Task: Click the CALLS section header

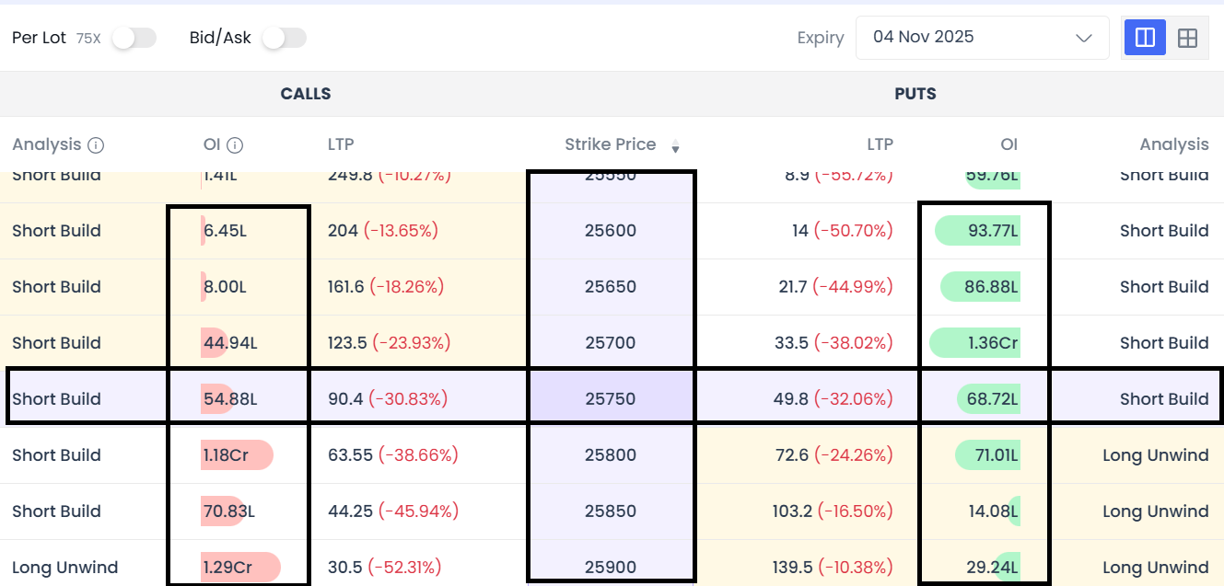Action: (x=306, y=94)
